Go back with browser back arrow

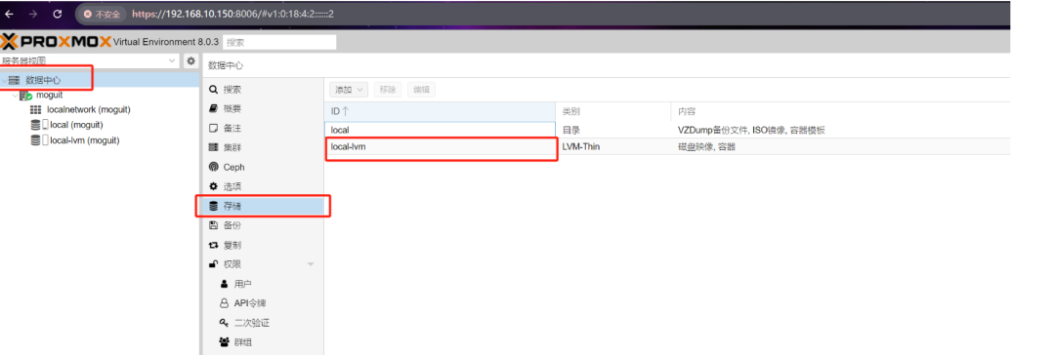[10, 14]
